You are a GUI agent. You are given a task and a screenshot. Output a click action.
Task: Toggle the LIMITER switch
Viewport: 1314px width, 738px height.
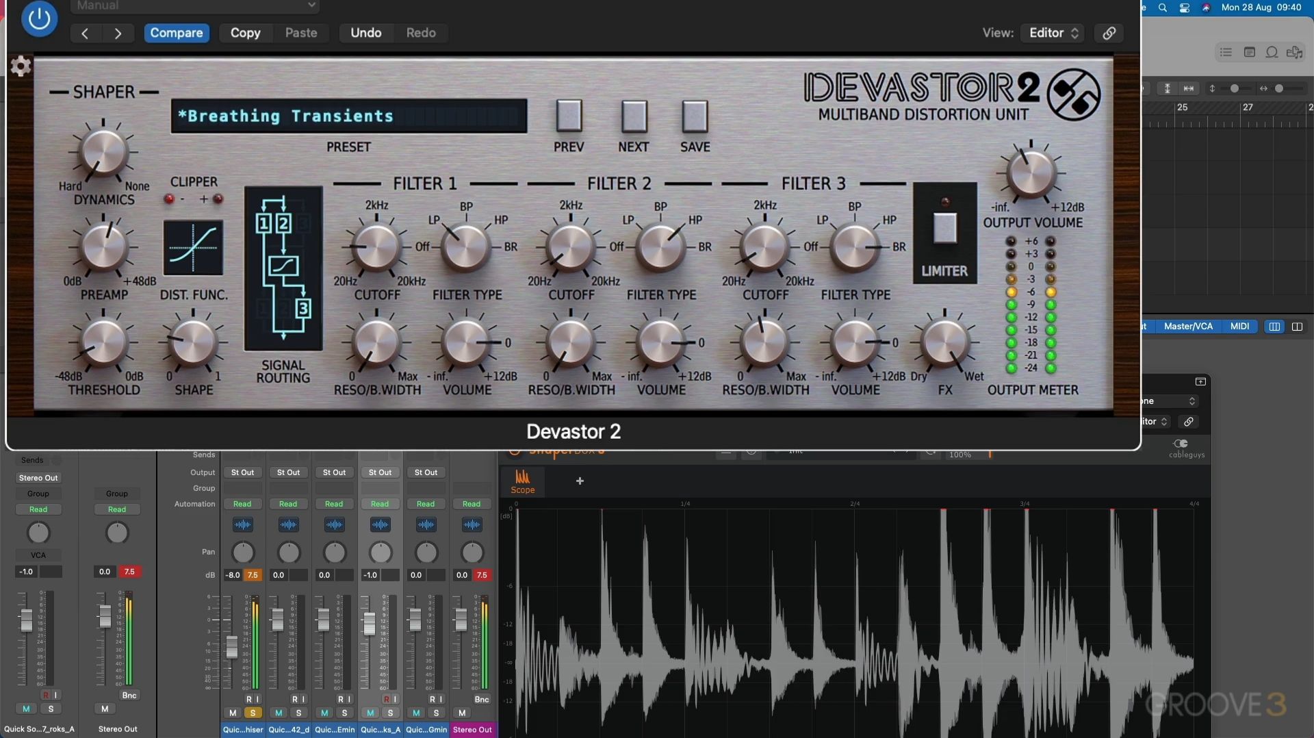pos(944,228)
